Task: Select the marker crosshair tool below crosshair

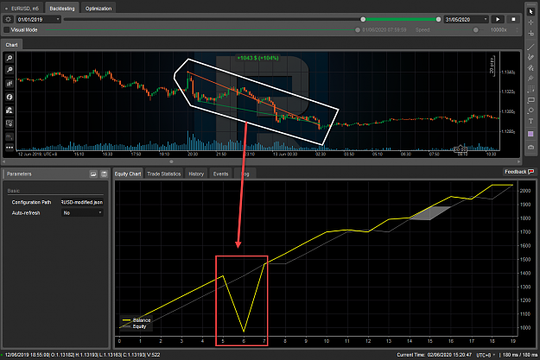Action: point(530,34)
